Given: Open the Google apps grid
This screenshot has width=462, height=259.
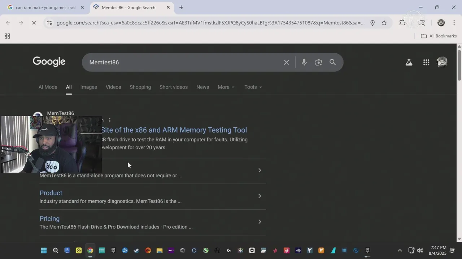Looking at the screenshot, I should point(426,62).
